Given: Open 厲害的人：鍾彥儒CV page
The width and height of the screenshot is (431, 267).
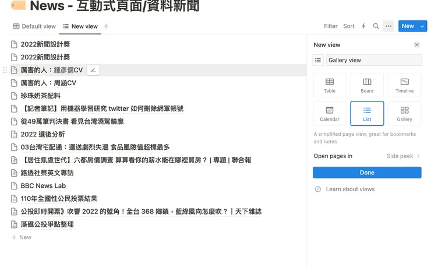Looking at the screenshot, I should click(x=52, y=70).
